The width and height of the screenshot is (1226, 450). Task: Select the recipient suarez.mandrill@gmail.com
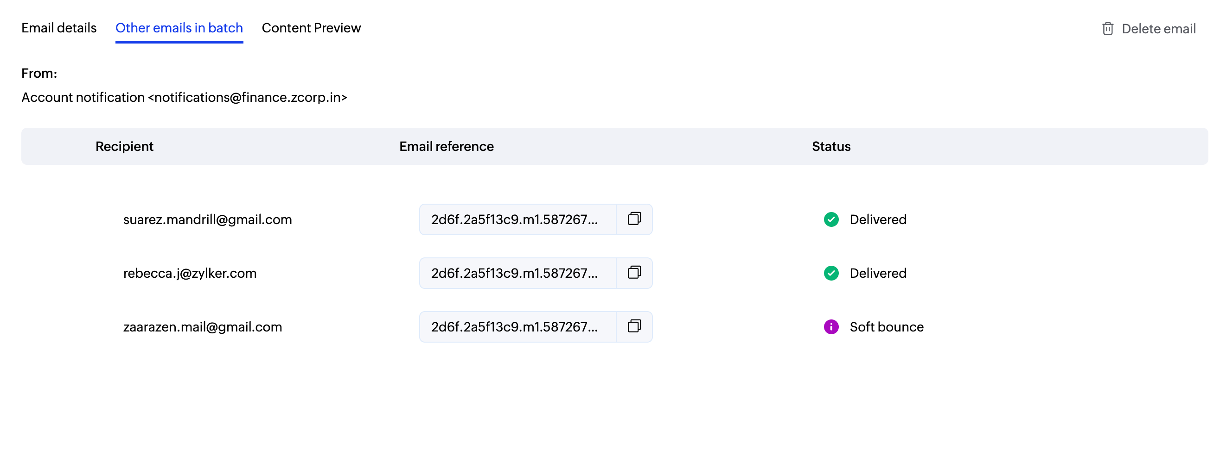208,219
